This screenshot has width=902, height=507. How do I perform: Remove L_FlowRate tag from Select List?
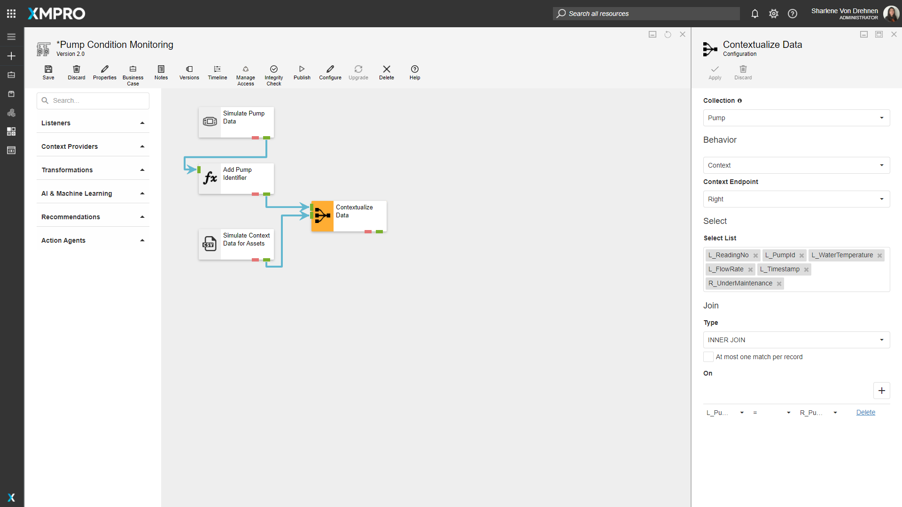(x=750, y=269)
